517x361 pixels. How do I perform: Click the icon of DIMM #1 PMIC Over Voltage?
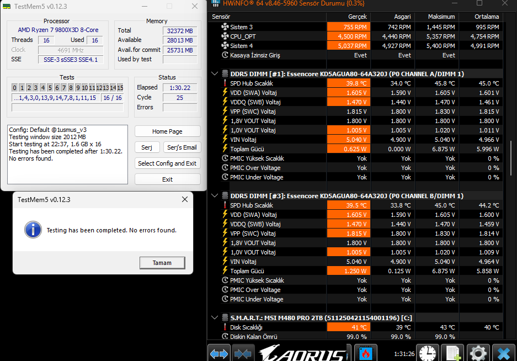tap(225, 168)
